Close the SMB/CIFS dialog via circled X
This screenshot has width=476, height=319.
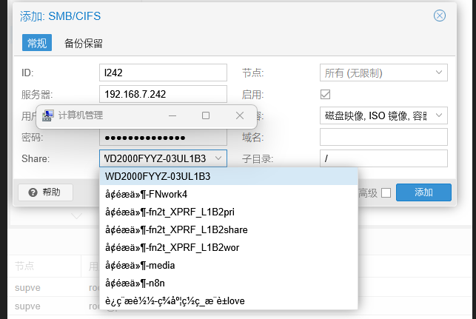click(439, 16)
